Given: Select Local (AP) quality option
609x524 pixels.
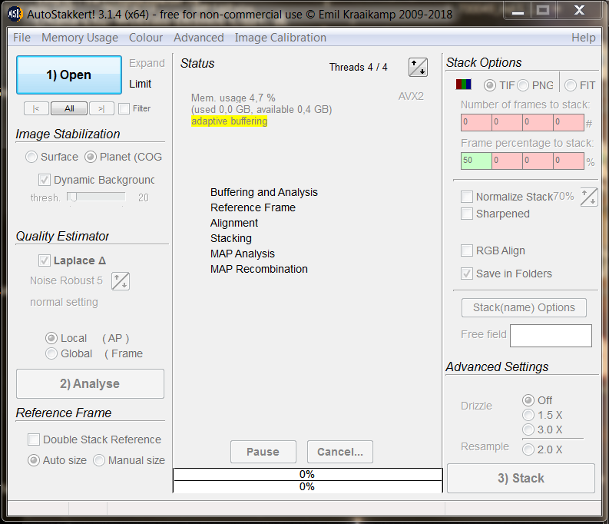Looking at the screenshot, I should coord(51,338).
